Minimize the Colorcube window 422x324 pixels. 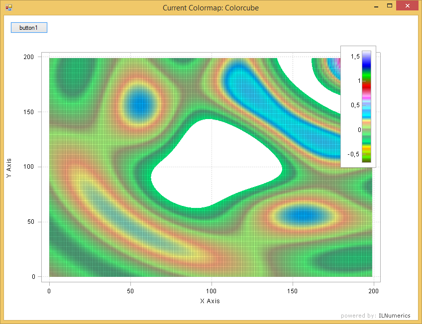click(x=376, y=6)
